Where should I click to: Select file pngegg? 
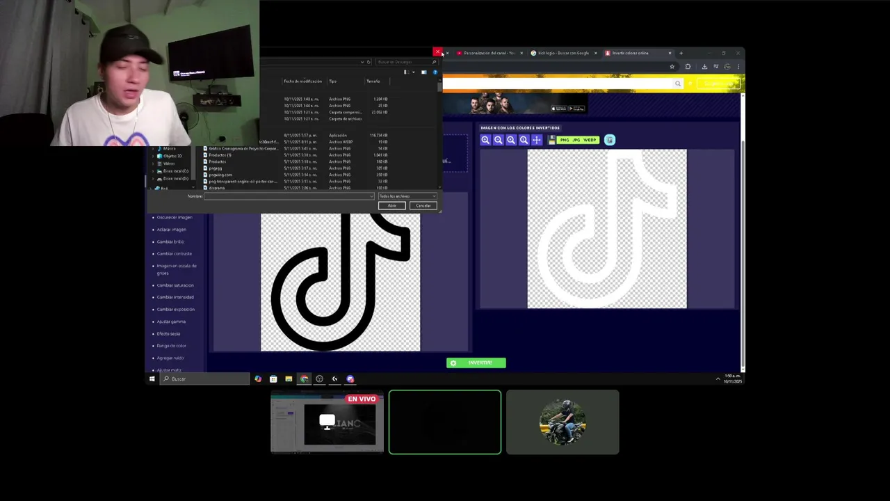coord(216,168)
